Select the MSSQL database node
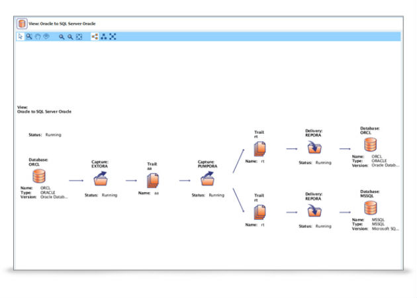The image size is (417, 298). (x=369, y=209)
